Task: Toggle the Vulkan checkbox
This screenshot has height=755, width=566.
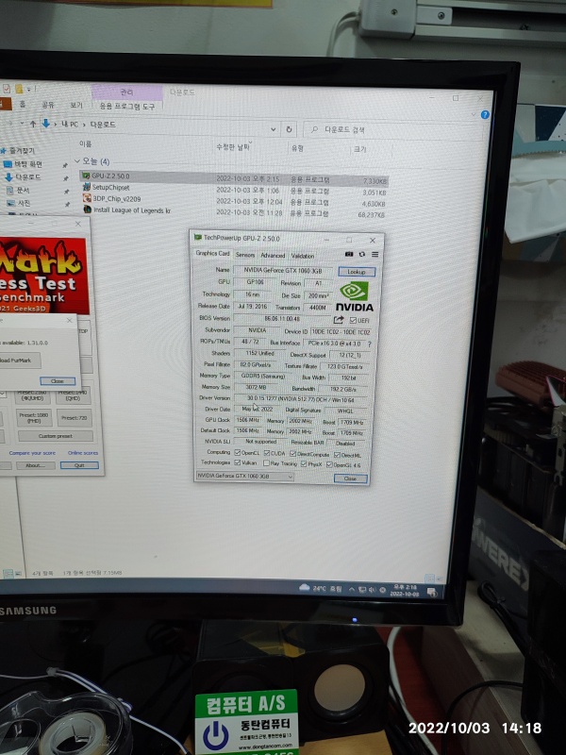Action: 238,462
